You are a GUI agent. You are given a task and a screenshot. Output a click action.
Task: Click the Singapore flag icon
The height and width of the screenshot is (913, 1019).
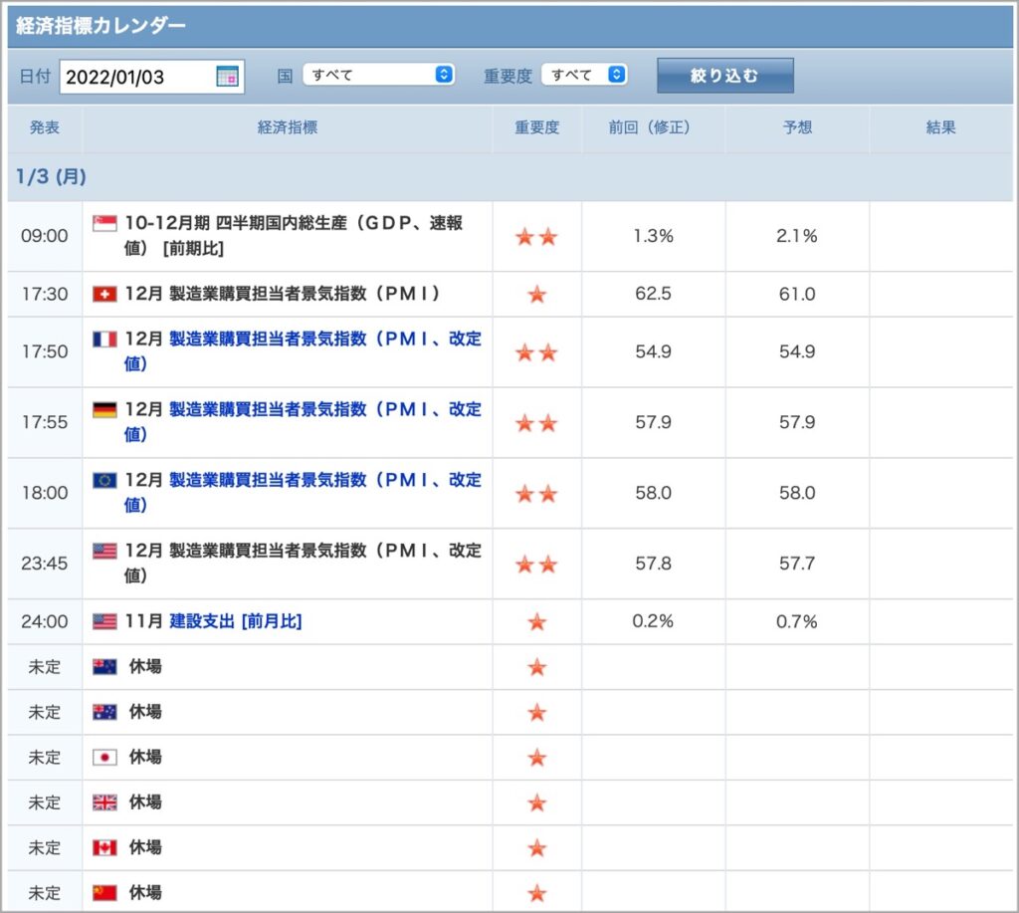coord(104,223)
